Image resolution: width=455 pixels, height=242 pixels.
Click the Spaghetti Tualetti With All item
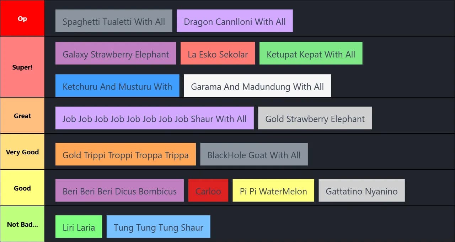coord(114,21)
